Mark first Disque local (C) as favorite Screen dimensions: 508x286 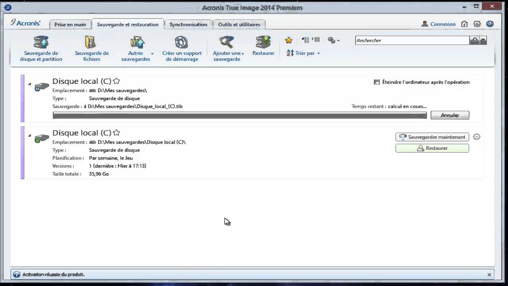pos(116,81)
